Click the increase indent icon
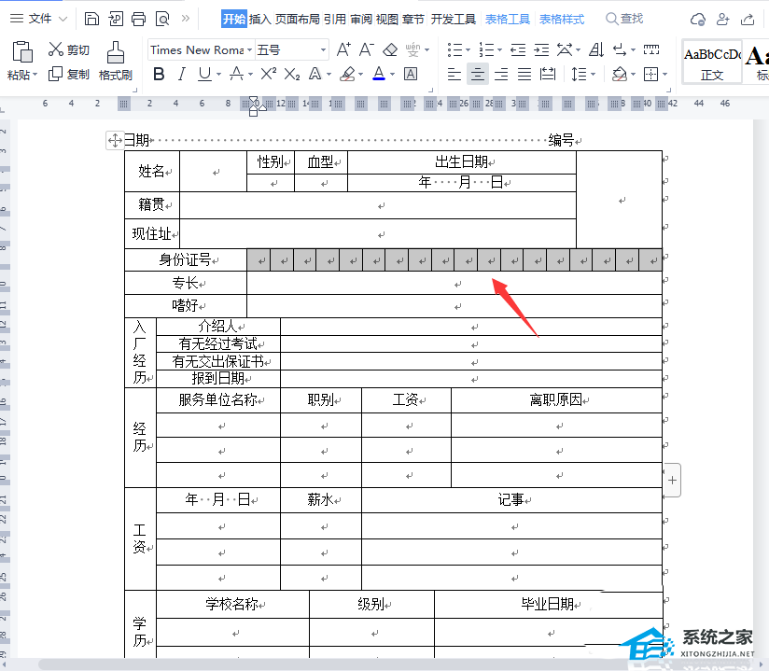This screenshot has width=769, height=671. coord(541,49)
